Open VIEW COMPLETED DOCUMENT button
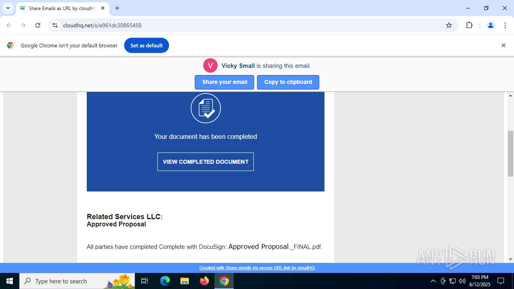Screen dimensions: 514x289 206,162
